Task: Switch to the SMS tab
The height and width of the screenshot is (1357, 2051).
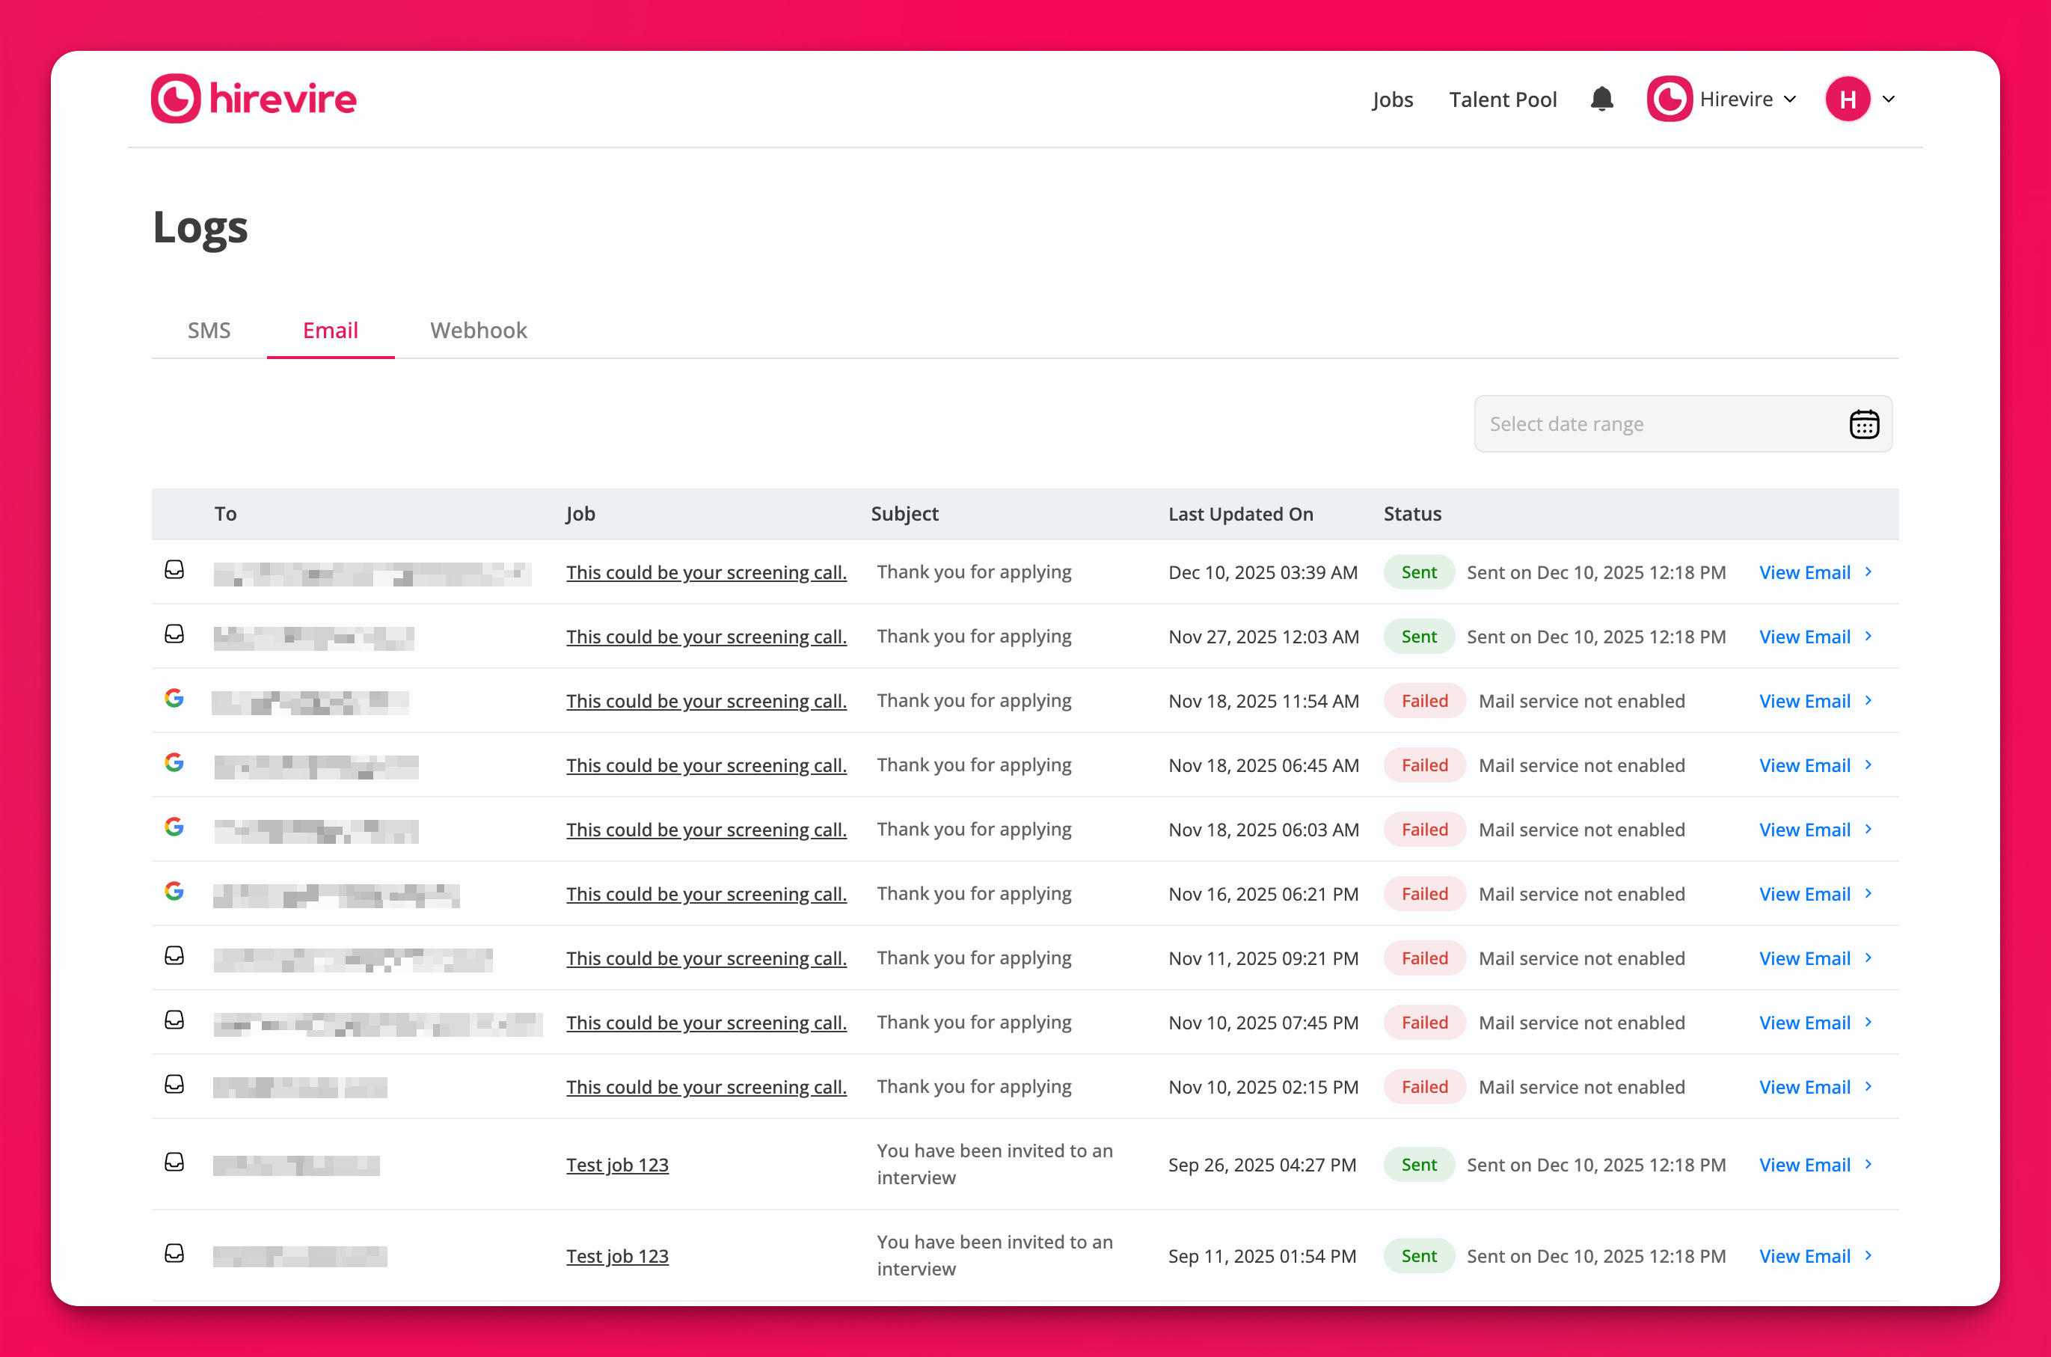Action: [x=209, y=330]
